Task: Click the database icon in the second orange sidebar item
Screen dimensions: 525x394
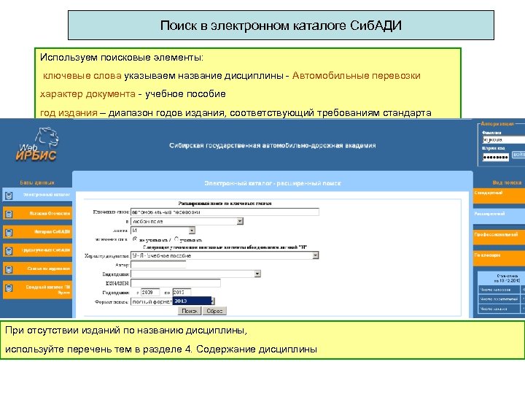Action: click(x=9, y=214)
